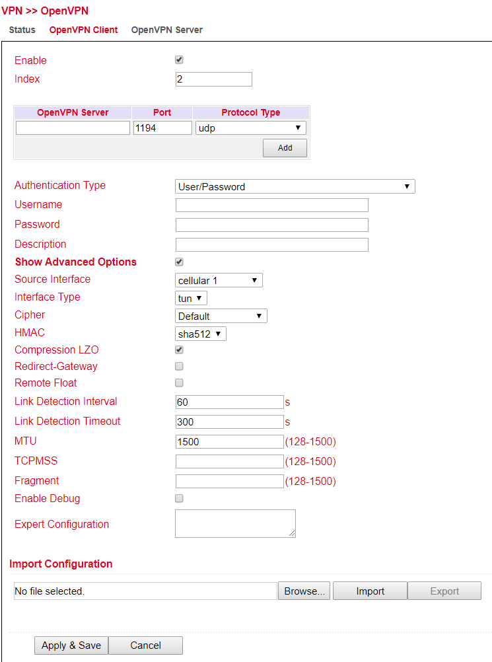The height and width of the screenshot is (662, 492).
Task: Focus the Expert Configuration text area
Action: point(235,523)
